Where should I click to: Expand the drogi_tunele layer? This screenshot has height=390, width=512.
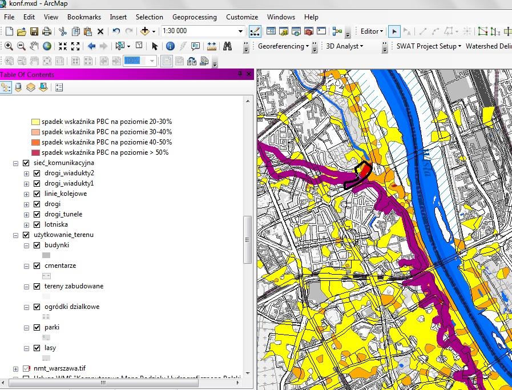coord(26,215)
